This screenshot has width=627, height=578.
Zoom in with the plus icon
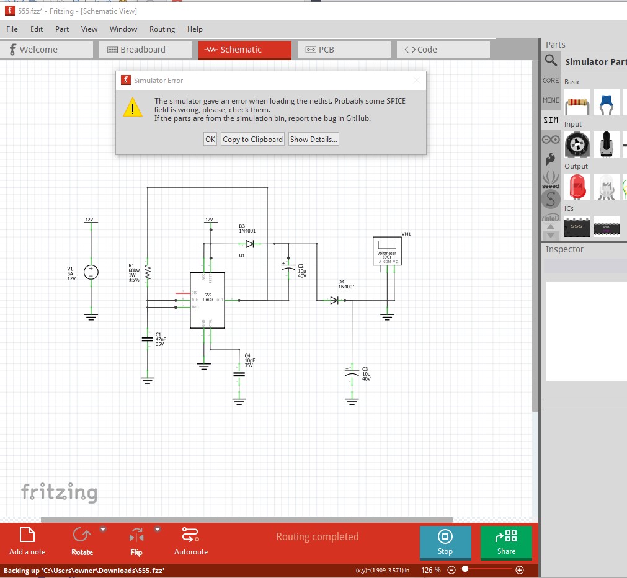520,569
